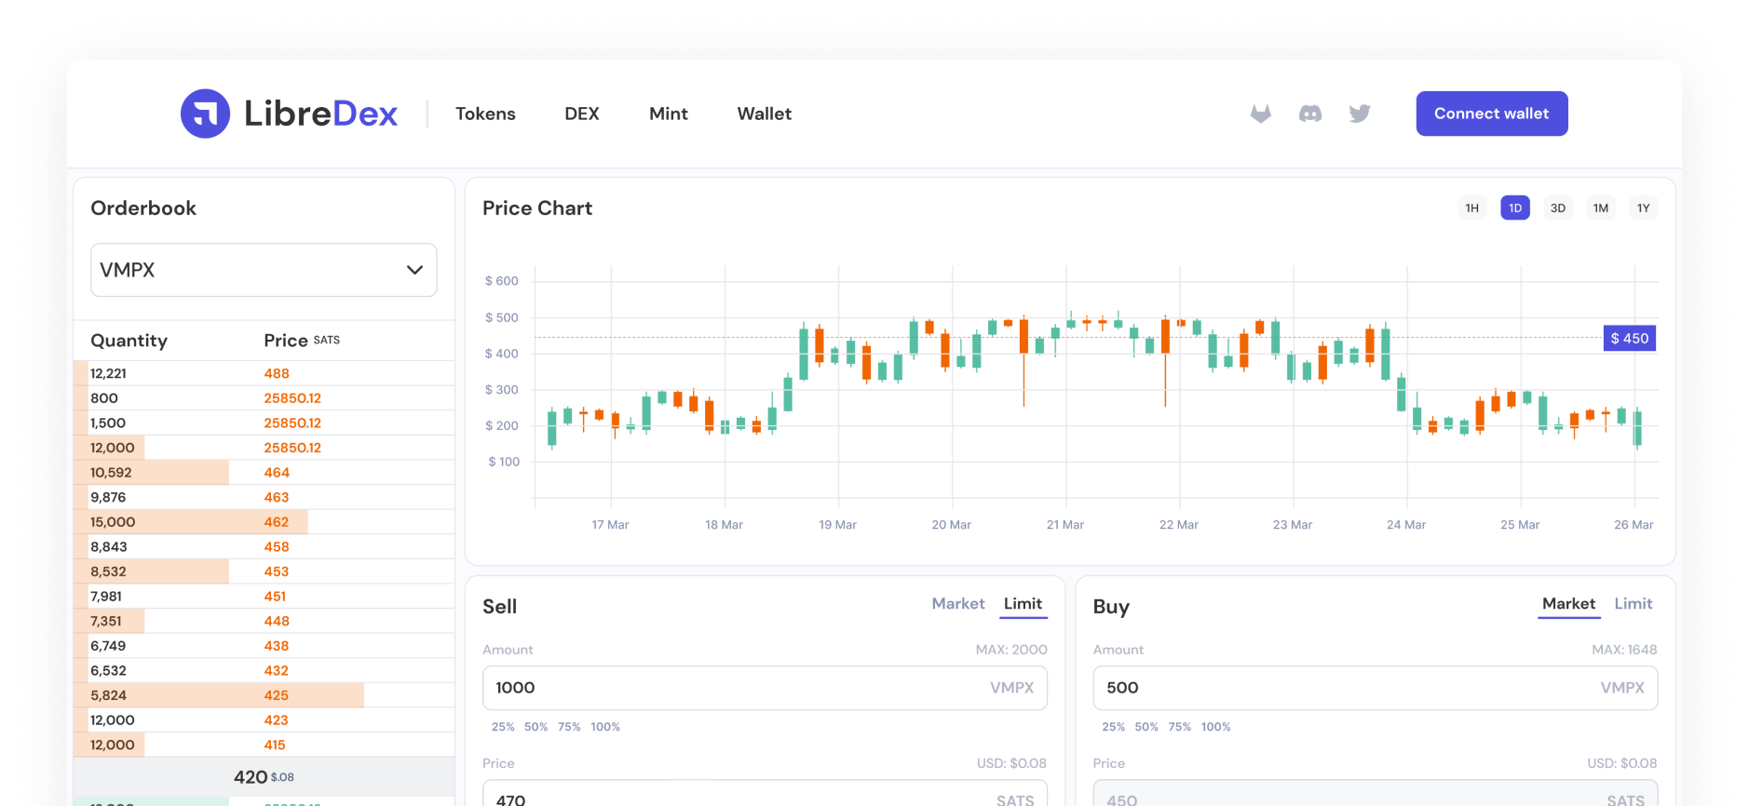Select the 464 price orderbook row
1749x806 pixels.
point(264,473)
